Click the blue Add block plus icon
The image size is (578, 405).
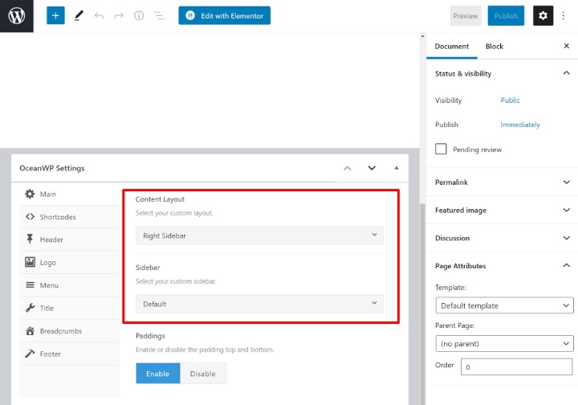click(x=55, y=16)
